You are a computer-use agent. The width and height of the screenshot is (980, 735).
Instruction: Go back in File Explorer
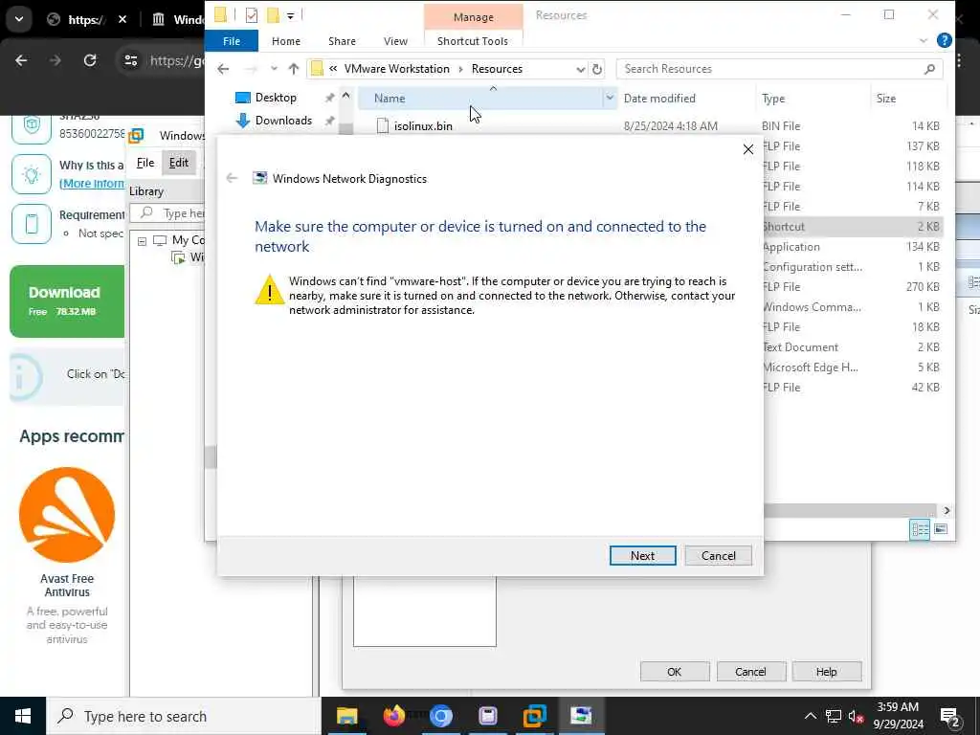[x=223, y=69]
